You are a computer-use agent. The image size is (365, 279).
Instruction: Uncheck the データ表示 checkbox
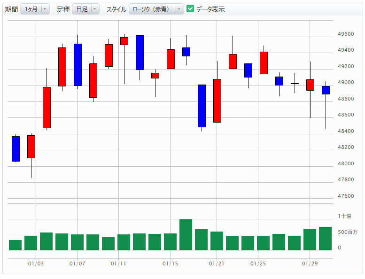(190, 9)
